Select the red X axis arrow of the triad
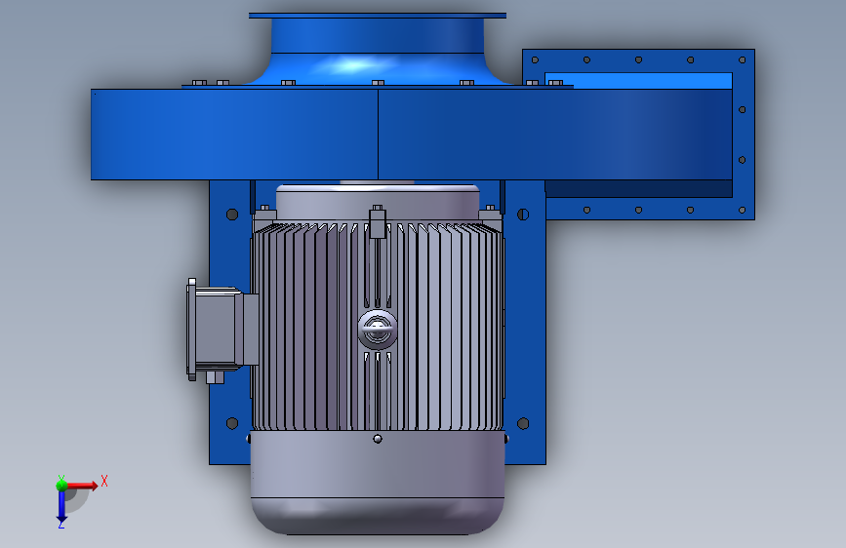The width and height of the screenshot is (846, 548). [81, 486]
